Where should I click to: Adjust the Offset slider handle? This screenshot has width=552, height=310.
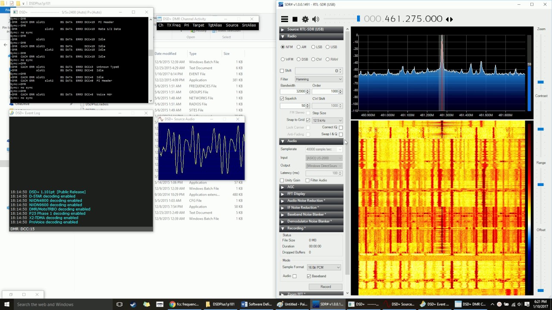click(541, 290)
